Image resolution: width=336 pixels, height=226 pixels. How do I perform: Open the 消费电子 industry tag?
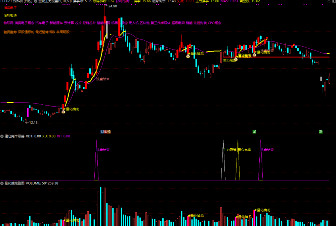point(10,8)
